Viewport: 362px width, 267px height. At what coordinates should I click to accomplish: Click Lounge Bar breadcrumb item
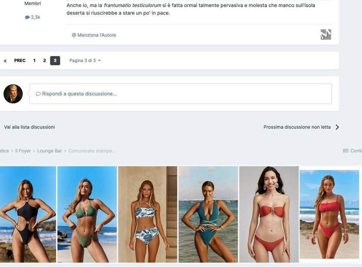click(50, 151)
